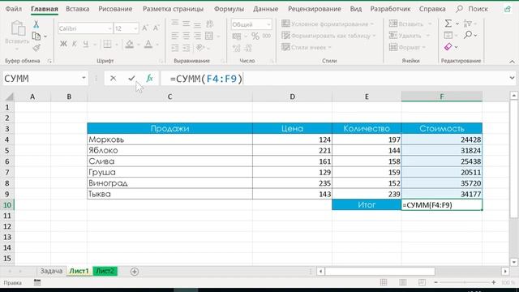The image size is (519, 292).
Task: Switch to the Формулы tab
Action: tap(229, 9)
